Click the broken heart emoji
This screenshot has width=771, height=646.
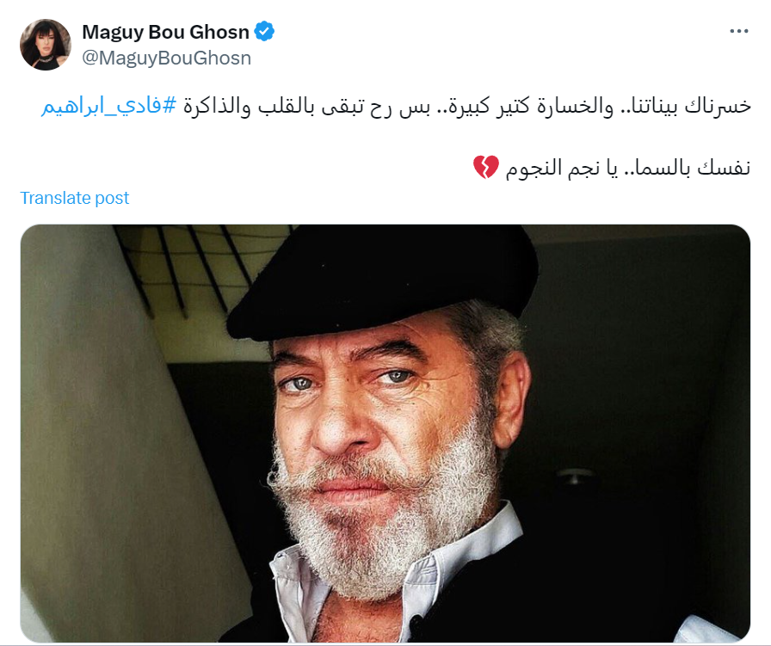pyautogui.click(x=486, y=167)
